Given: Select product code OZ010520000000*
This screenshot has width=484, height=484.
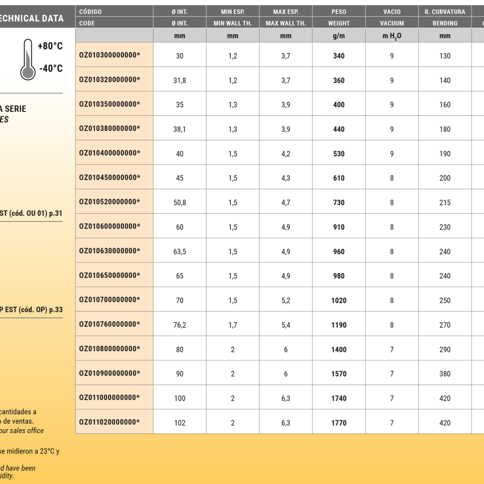Looking at the screenshot, I should click(x=110, y=202).
